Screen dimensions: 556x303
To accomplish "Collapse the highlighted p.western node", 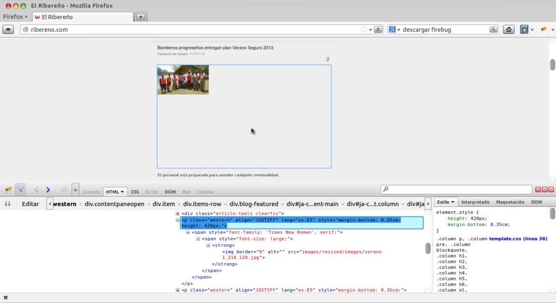I will point(177,220).
